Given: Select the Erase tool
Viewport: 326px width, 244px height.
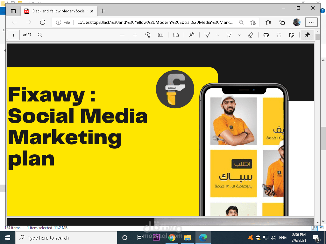Looking at the screenshot, I should click(x=251, y=35).
